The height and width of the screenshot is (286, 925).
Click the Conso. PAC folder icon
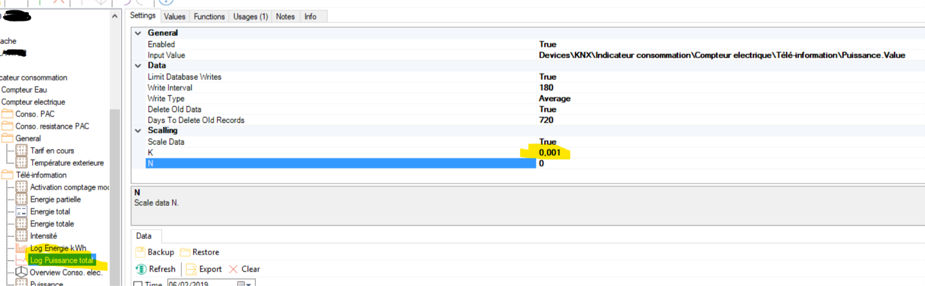point(8,114)
